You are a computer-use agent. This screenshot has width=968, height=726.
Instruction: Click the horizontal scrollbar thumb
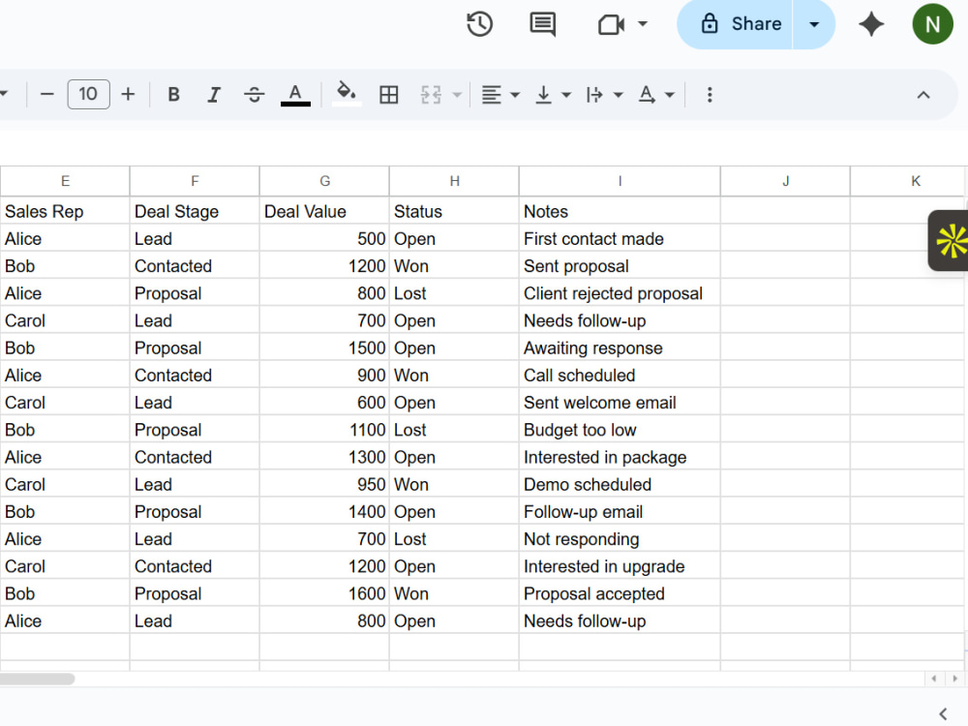[37, 679]
